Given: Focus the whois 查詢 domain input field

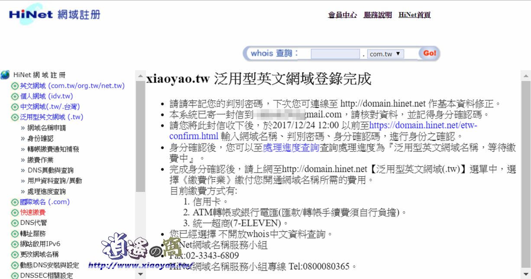Looking at the screenshot, I should (335, 54).
